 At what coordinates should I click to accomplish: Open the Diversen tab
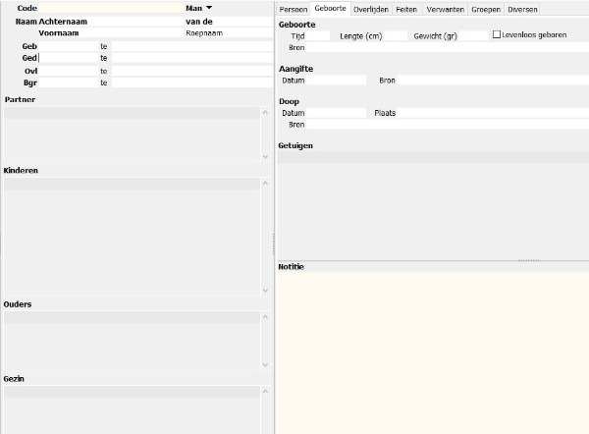(x=522, y=9)
